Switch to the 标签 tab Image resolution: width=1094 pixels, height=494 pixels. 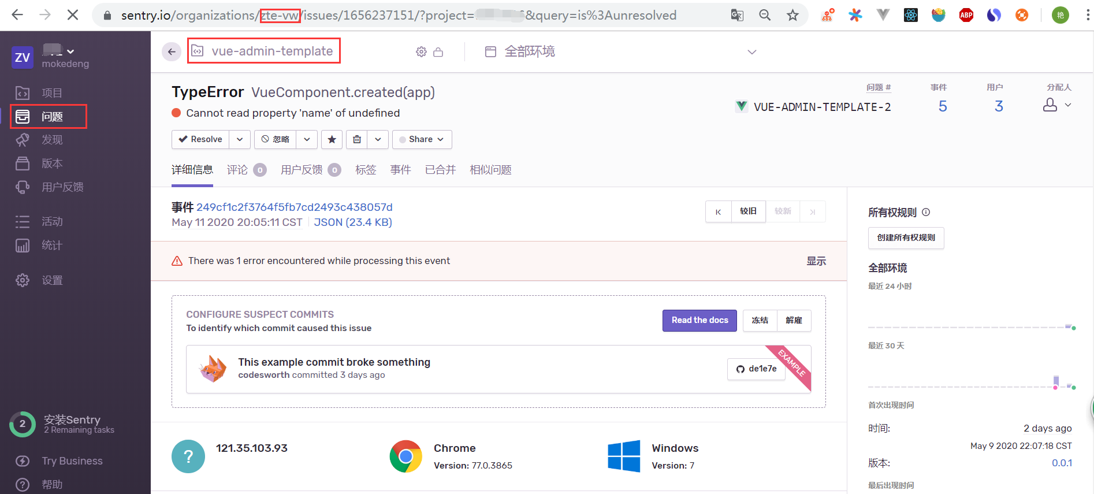[366, 170]
